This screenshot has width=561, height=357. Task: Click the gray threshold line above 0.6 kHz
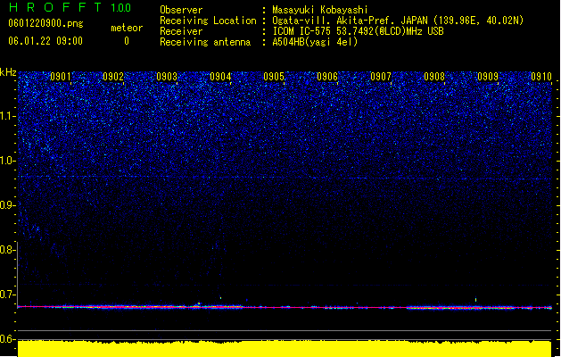click(x=285, y=330)
